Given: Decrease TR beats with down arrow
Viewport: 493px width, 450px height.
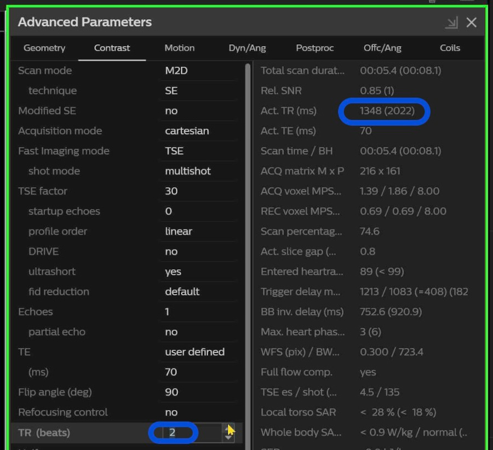Looking at the screenshot, I should click(229, 437).
